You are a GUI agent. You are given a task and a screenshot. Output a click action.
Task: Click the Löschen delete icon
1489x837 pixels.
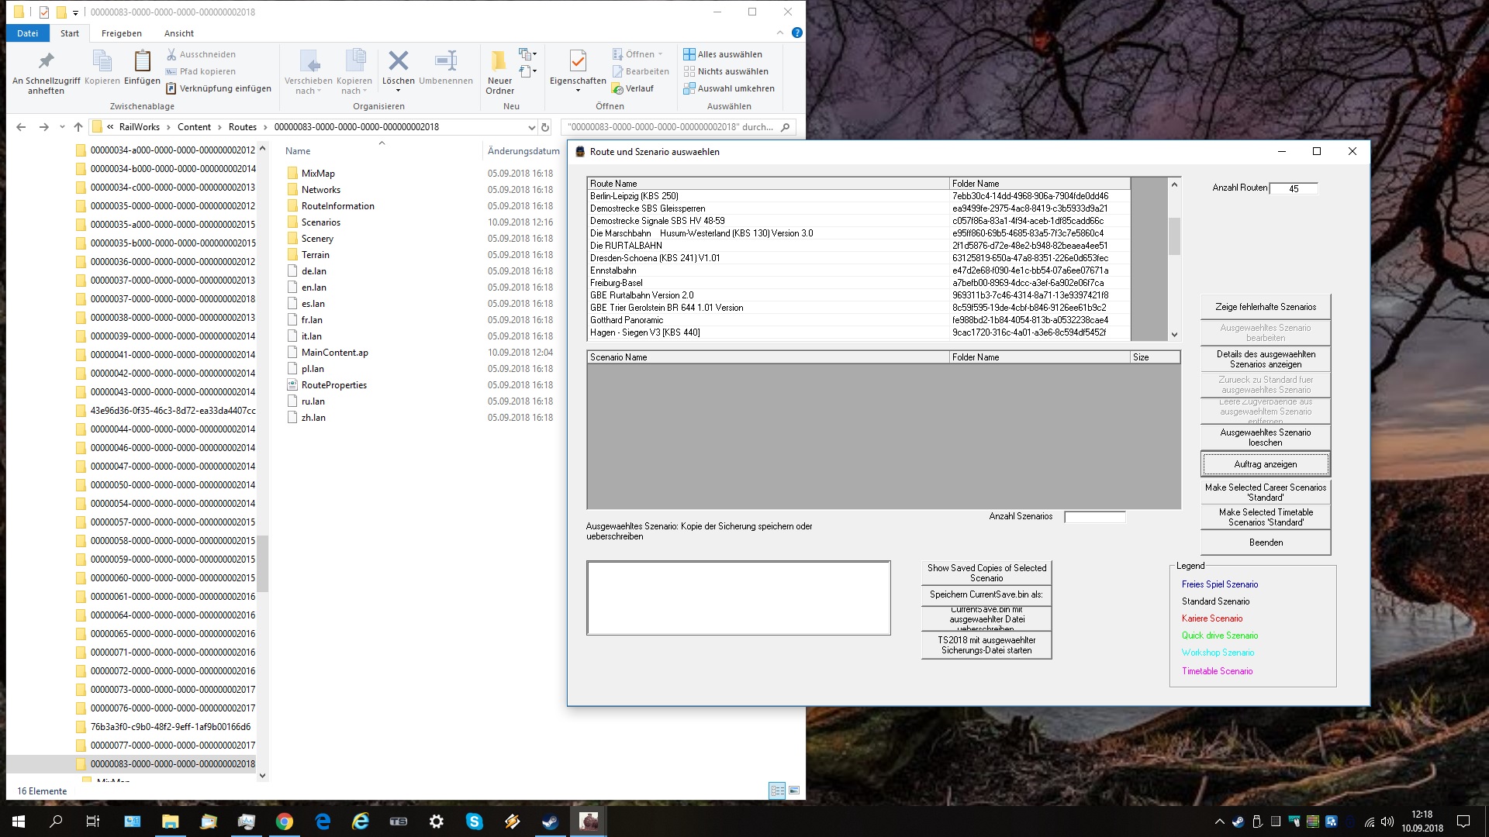coord(398,60)
